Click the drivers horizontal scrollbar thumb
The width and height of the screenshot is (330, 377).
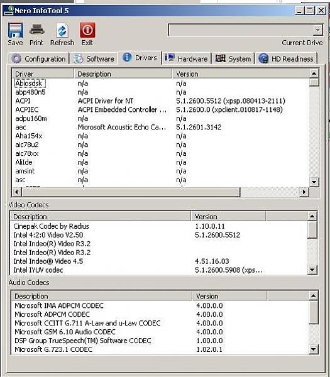131,192
